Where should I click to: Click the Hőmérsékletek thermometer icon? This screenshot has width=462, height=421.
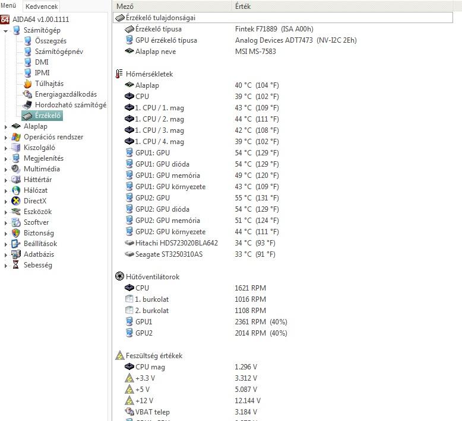[x=119, y=74]
